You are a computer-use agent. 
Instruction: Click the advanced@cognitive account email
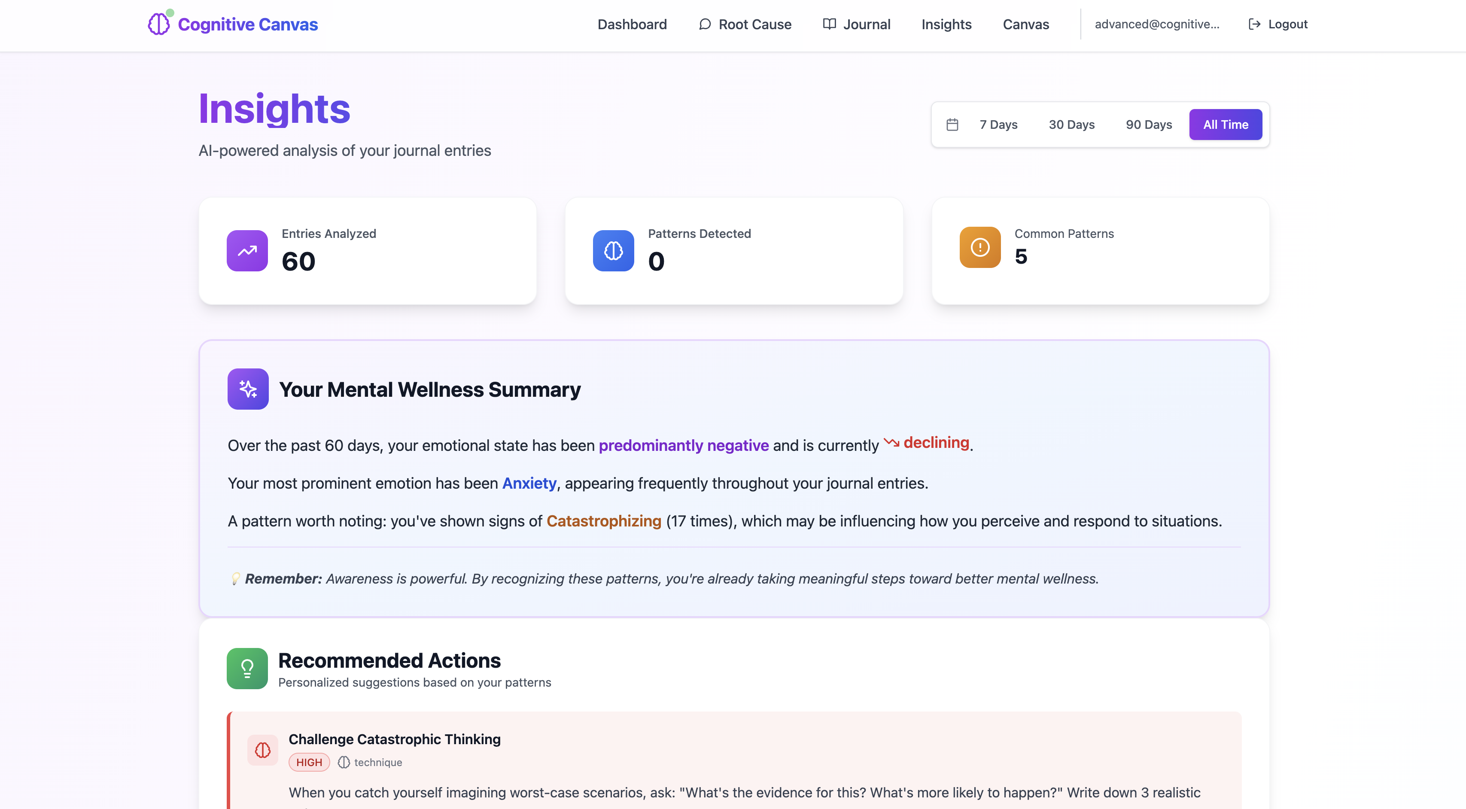1156,24
